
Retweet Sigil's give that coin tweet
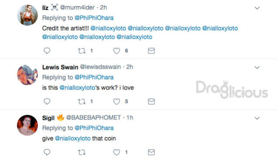82,152
